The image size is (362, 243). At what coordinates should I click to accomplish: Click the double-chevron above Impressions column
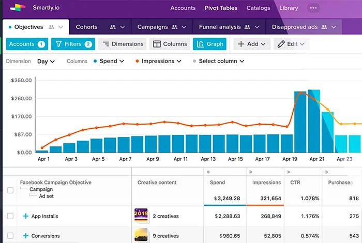click(250, 172)
